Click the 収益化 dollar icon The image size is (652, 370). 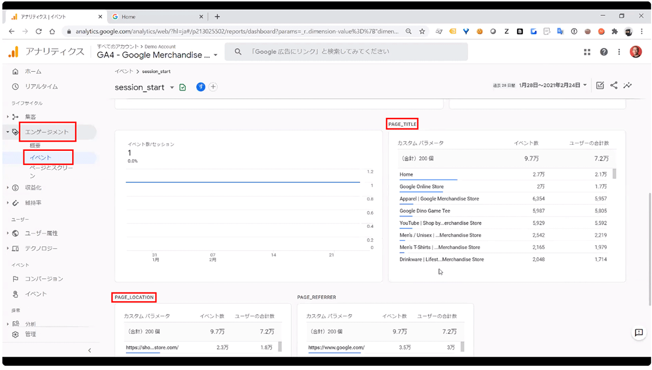(x=15, y=188)
